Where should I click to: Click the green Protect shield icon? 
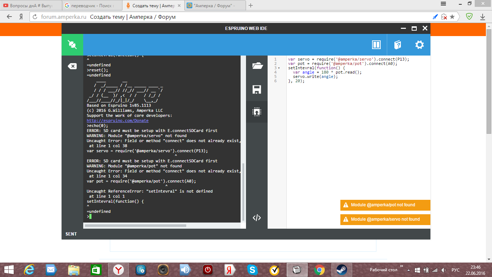pos(469,17)
